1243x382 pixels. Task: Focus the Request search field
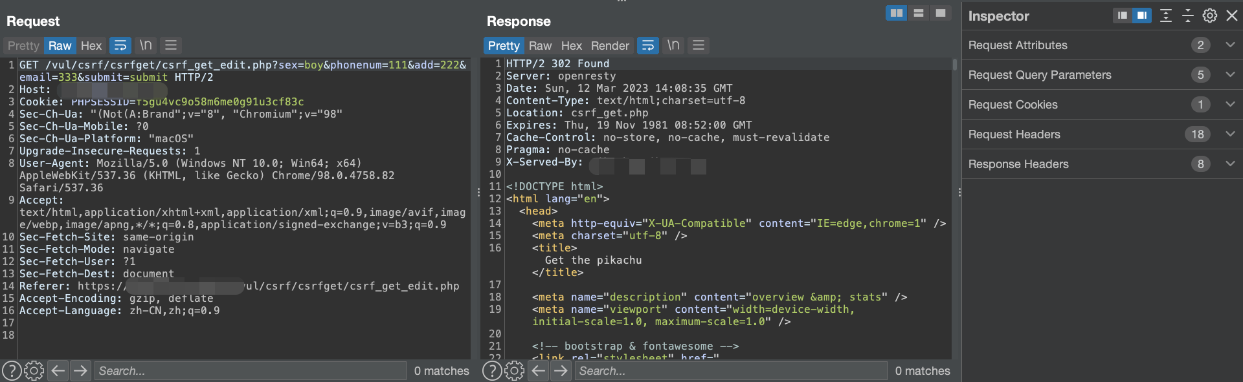(251, 371)
